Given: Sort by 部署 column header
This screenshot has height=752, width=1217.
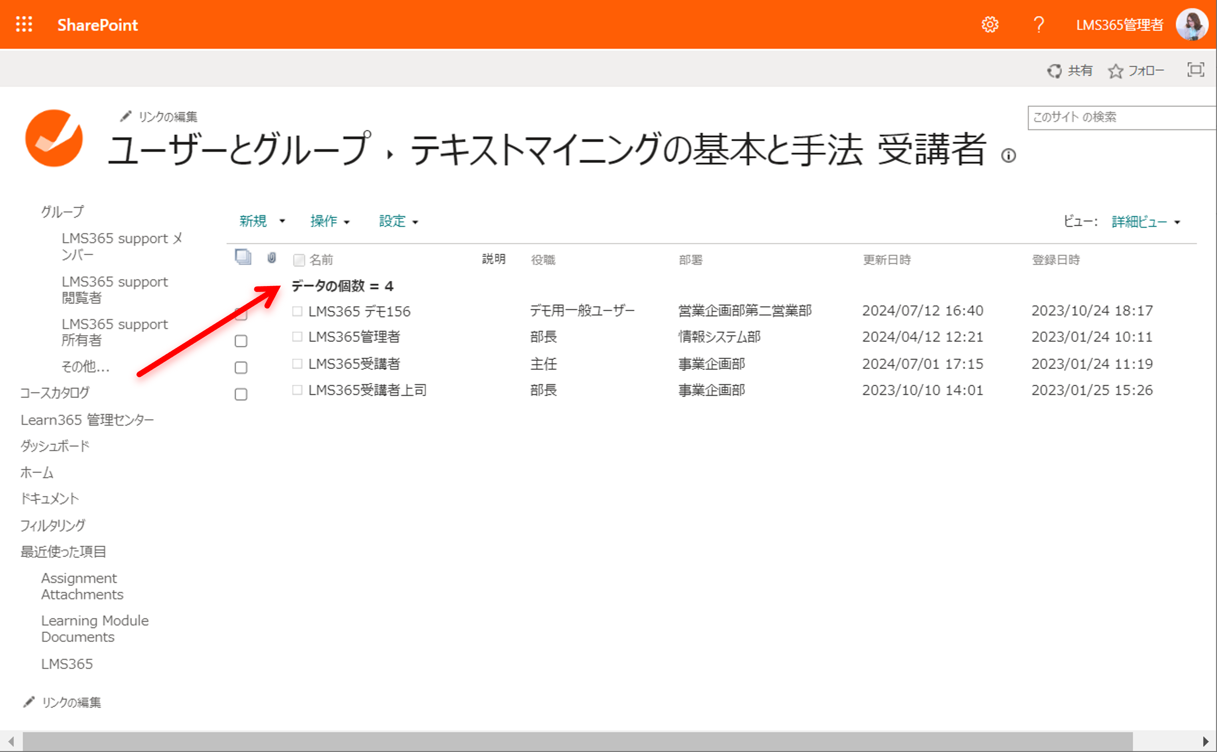Looking at the screenshot, I should click(691, 260).
